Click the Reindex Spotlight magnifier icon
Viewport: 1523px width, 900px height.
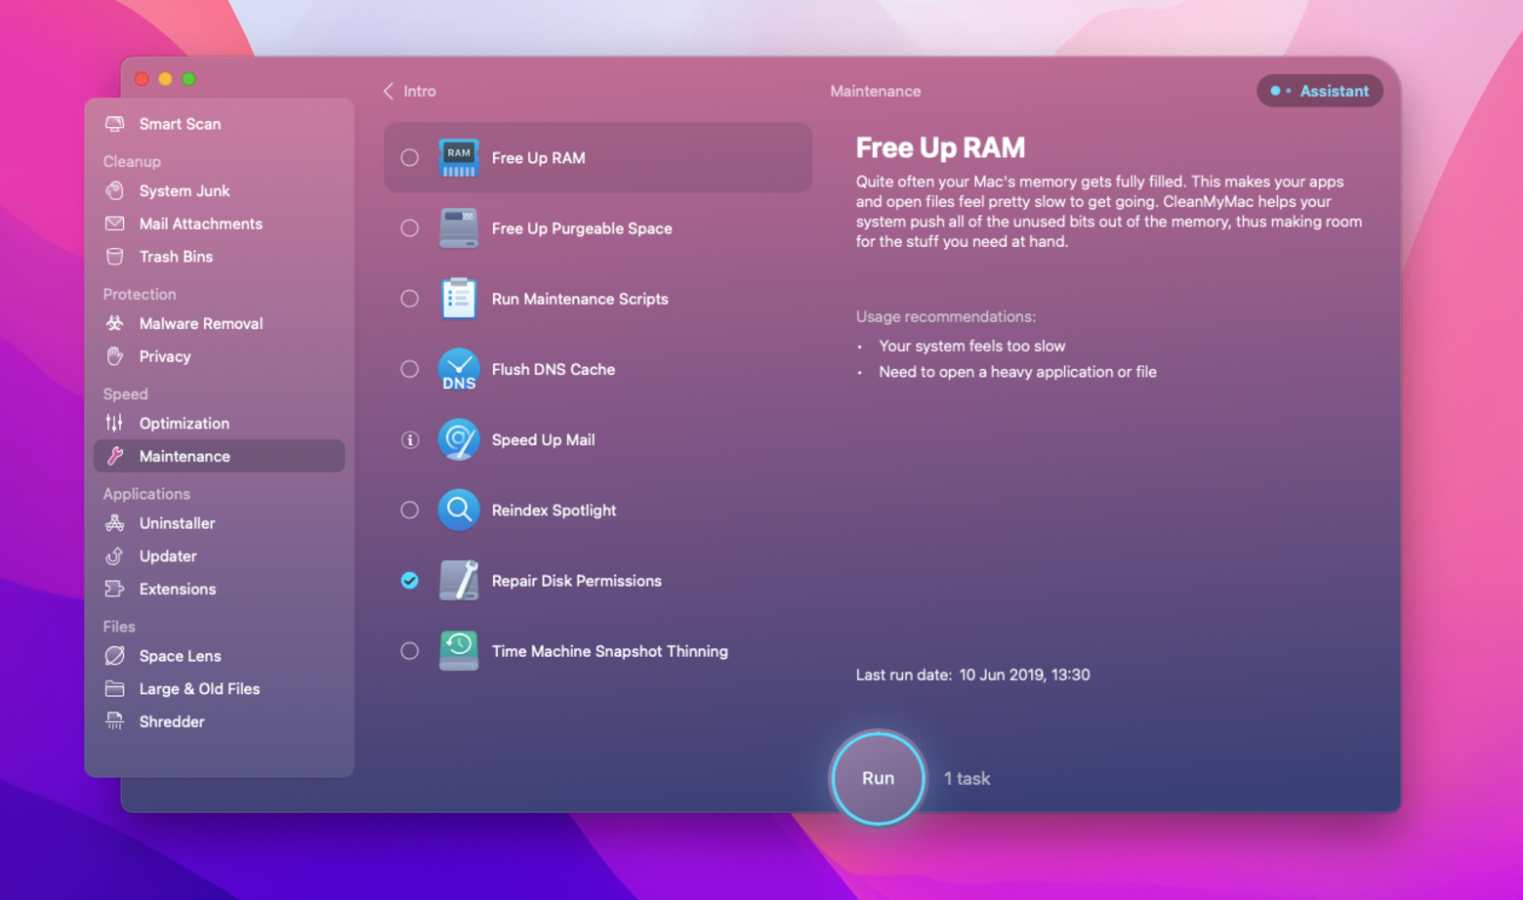(458, 511)
